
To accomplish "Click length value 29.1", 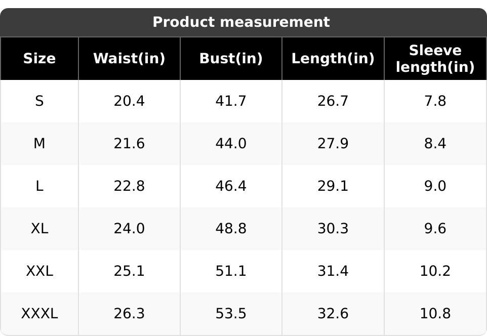I will click(333, 186).
